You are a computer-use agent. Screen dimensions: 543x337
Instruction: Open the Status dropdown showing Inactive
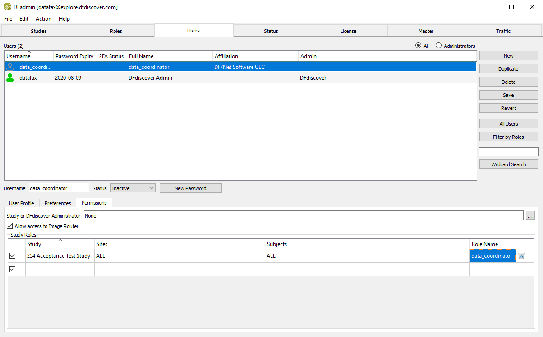tap(133, 188)
